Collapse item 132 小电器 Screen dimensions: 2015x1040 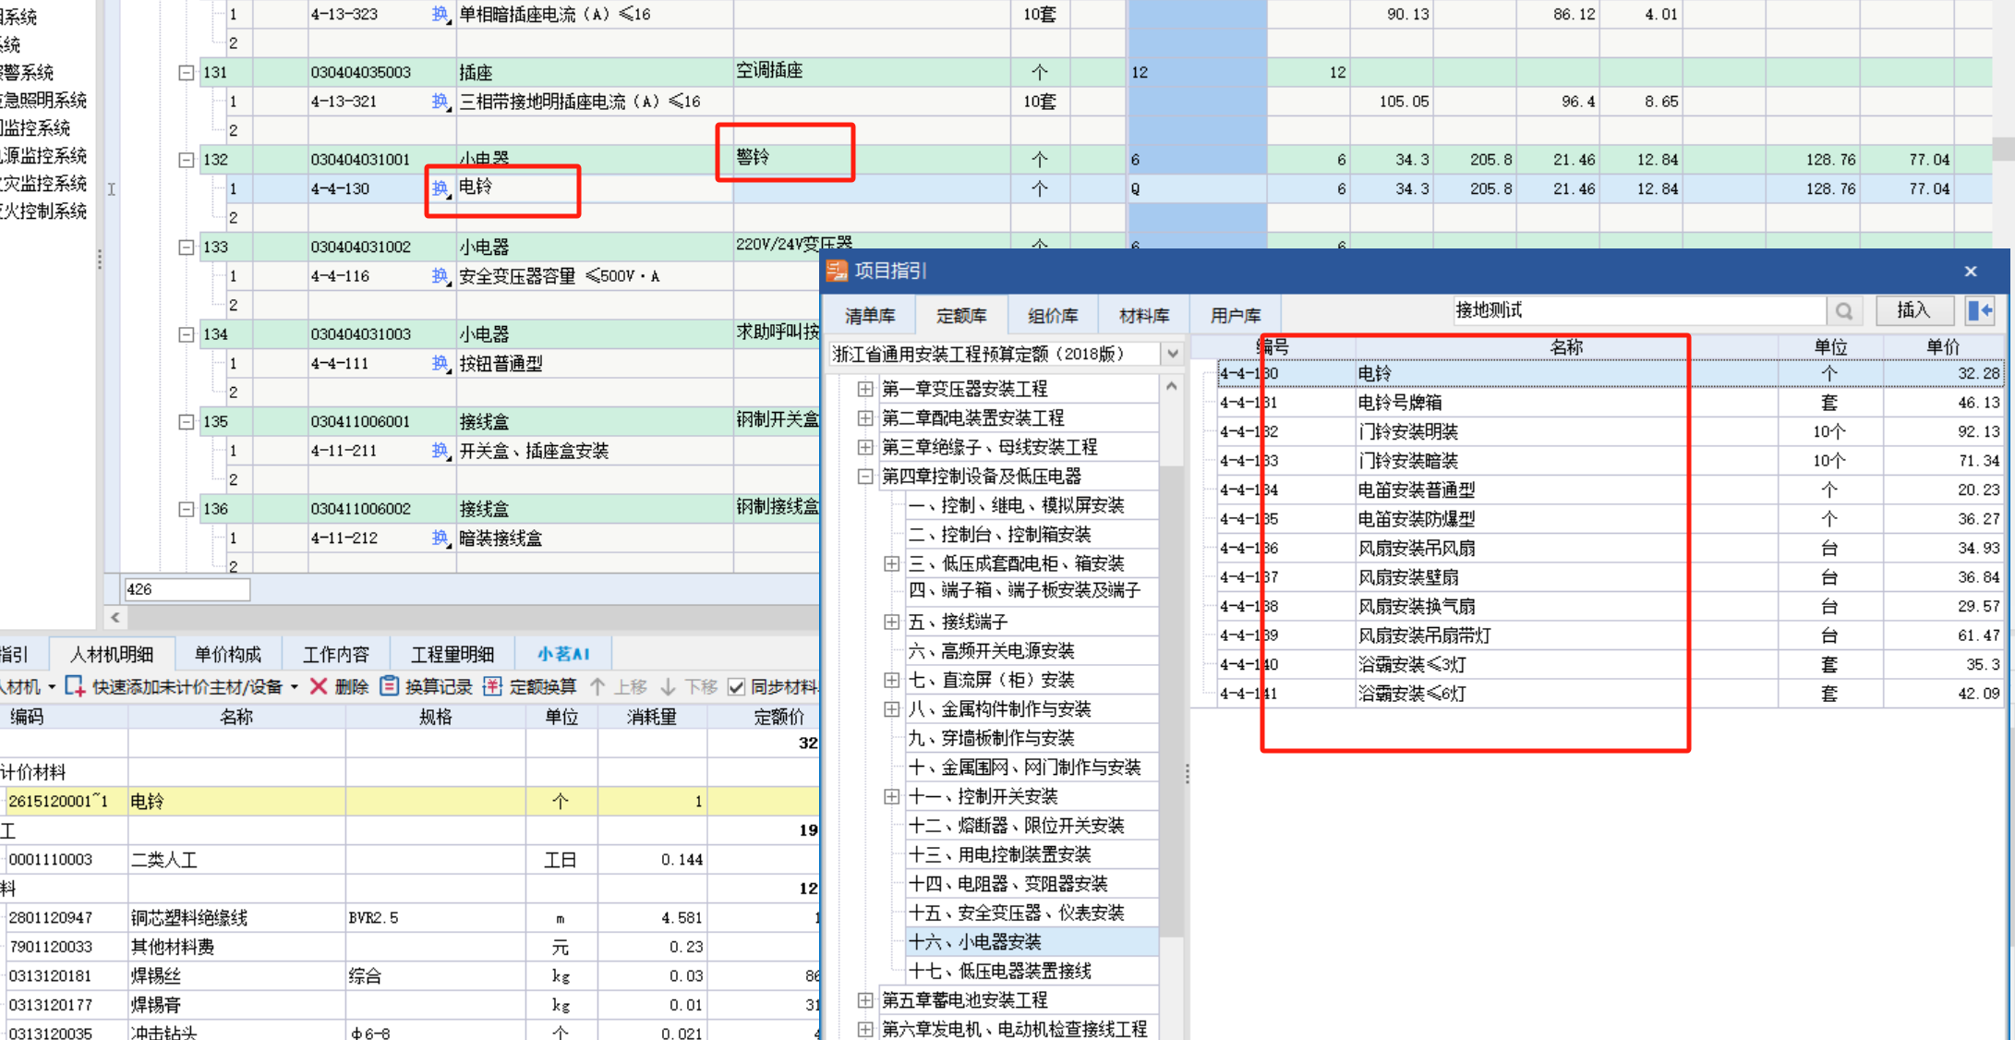tap(186, 159)
